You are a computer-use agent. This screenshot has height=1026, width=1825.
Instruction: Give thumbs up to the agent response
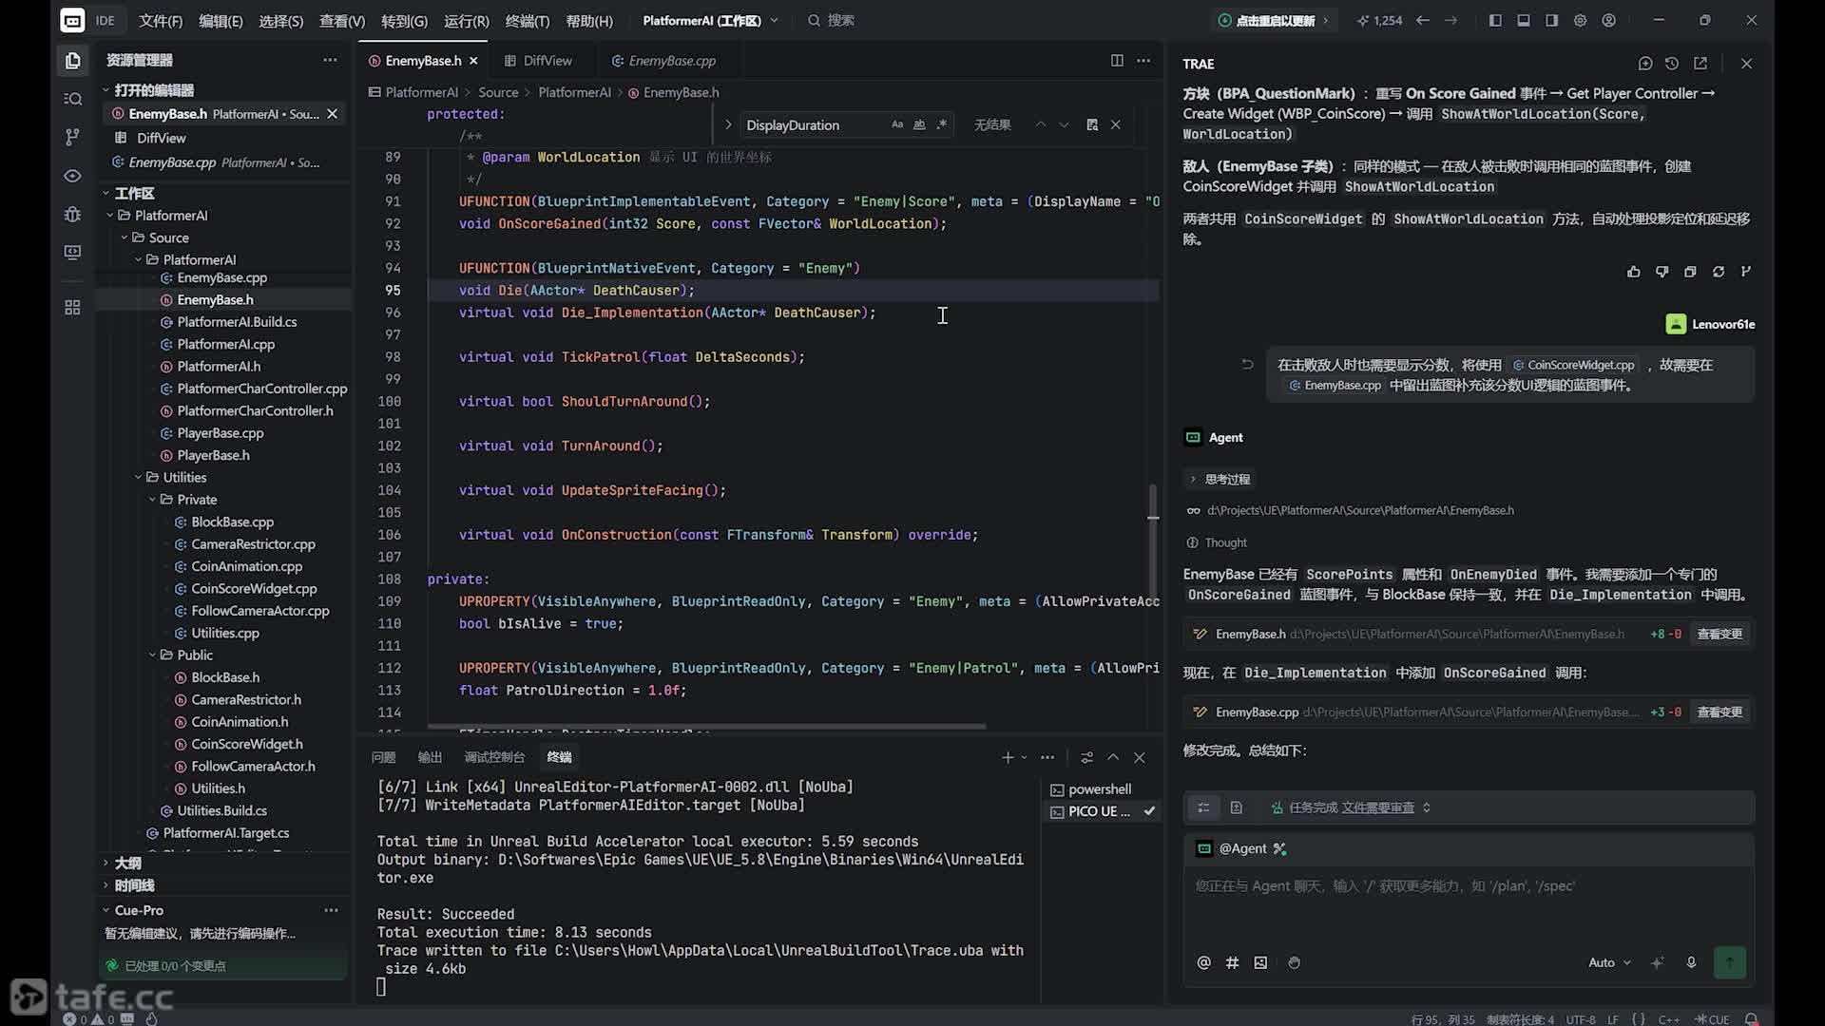1634,272
